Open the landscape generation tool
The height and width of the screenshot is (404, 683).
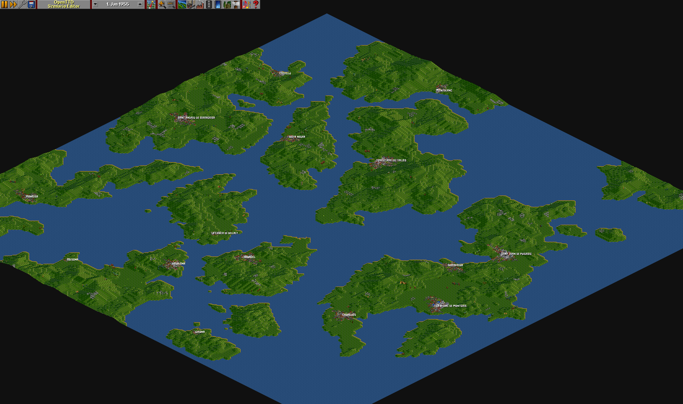point(182,4)
